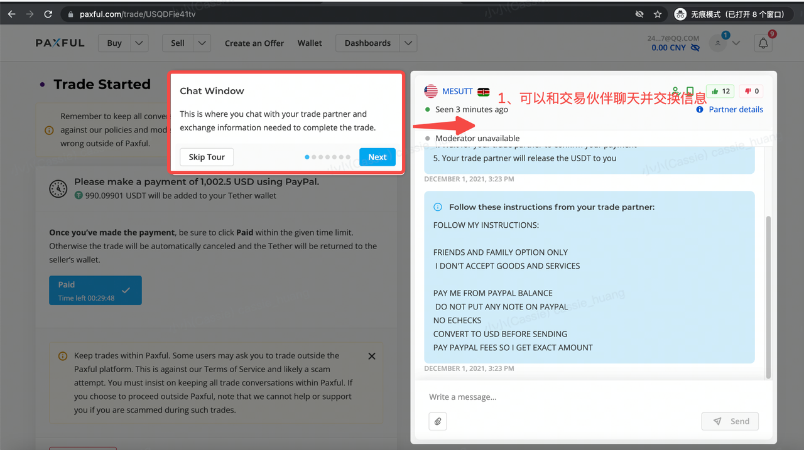Click the last tour progress dot
Viewport: 804px width, 450px height.
[x=349, y=157]
